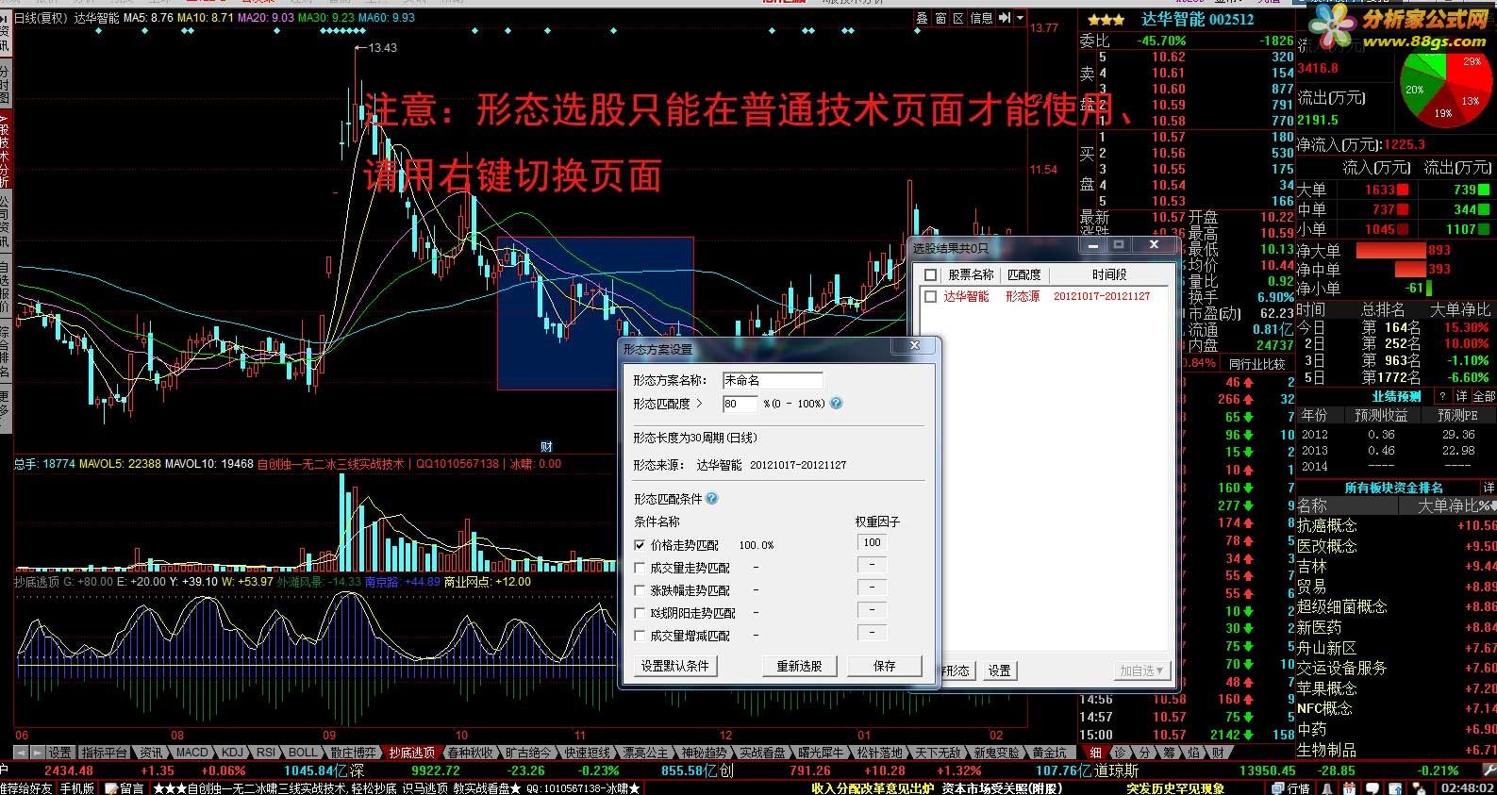Click the three-star rating icon beside 达华智能

click(x=1106, y=19)
